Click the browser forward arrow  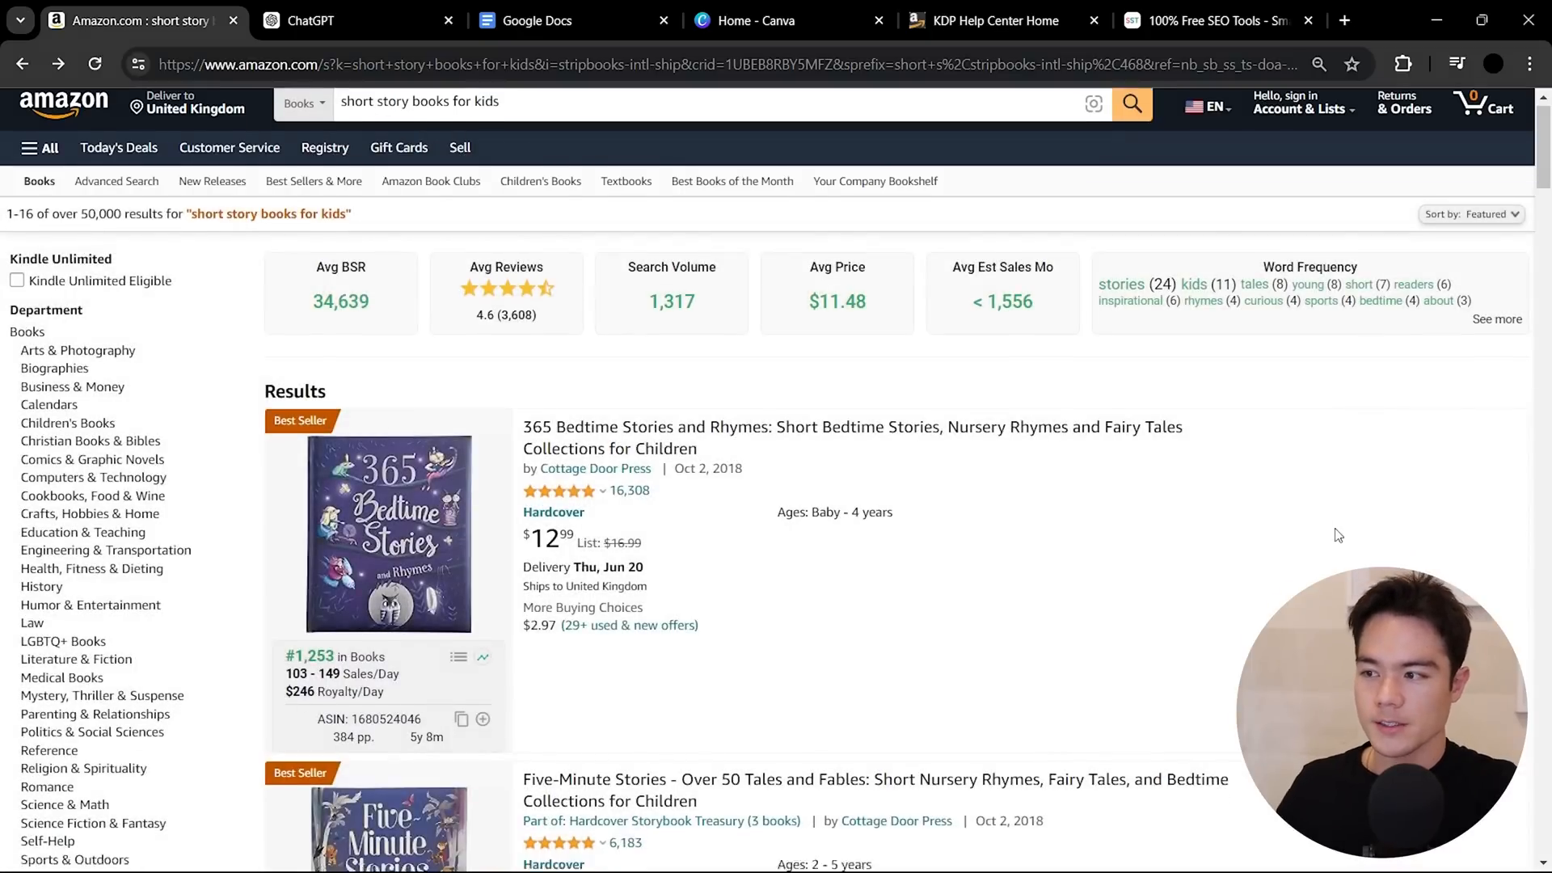click(58, 64)
